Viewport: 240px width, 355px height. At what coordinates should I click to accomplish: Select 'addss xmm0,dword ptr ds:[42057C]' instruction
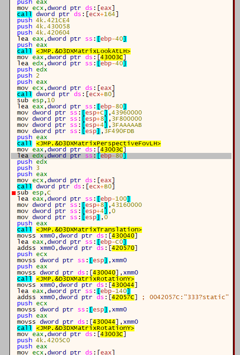tap(78, 297)
